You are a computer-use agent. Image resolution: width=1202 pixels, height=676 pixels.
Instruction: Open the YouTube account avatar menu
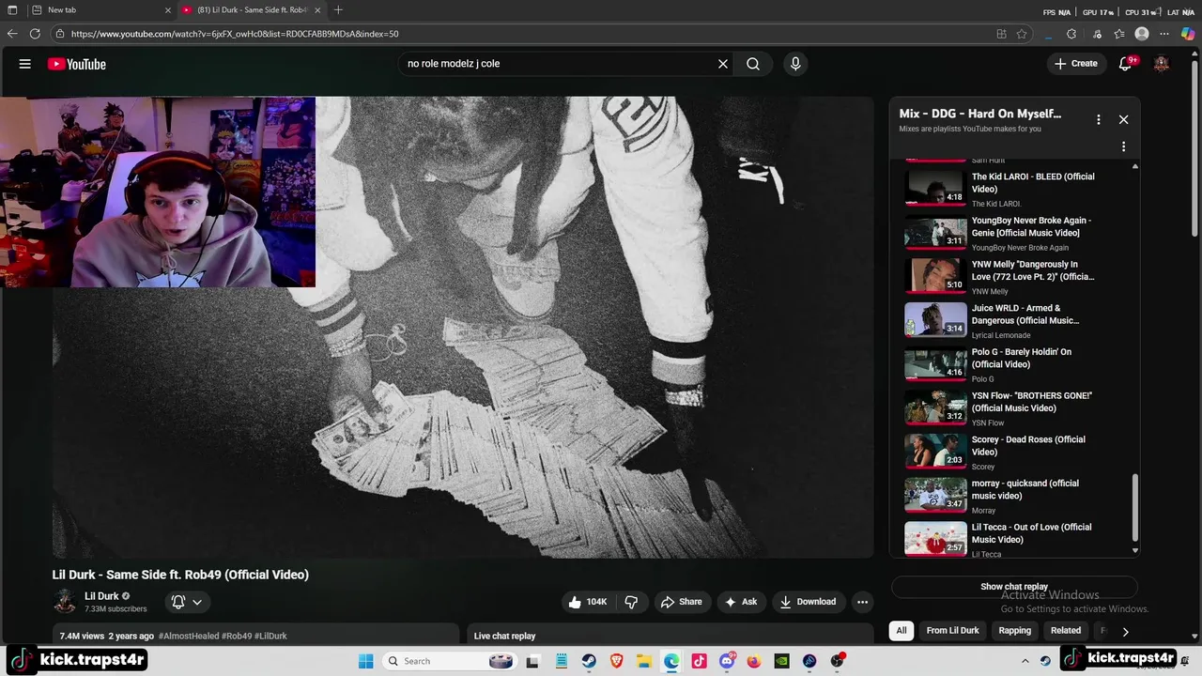(x=1162, y=64)
